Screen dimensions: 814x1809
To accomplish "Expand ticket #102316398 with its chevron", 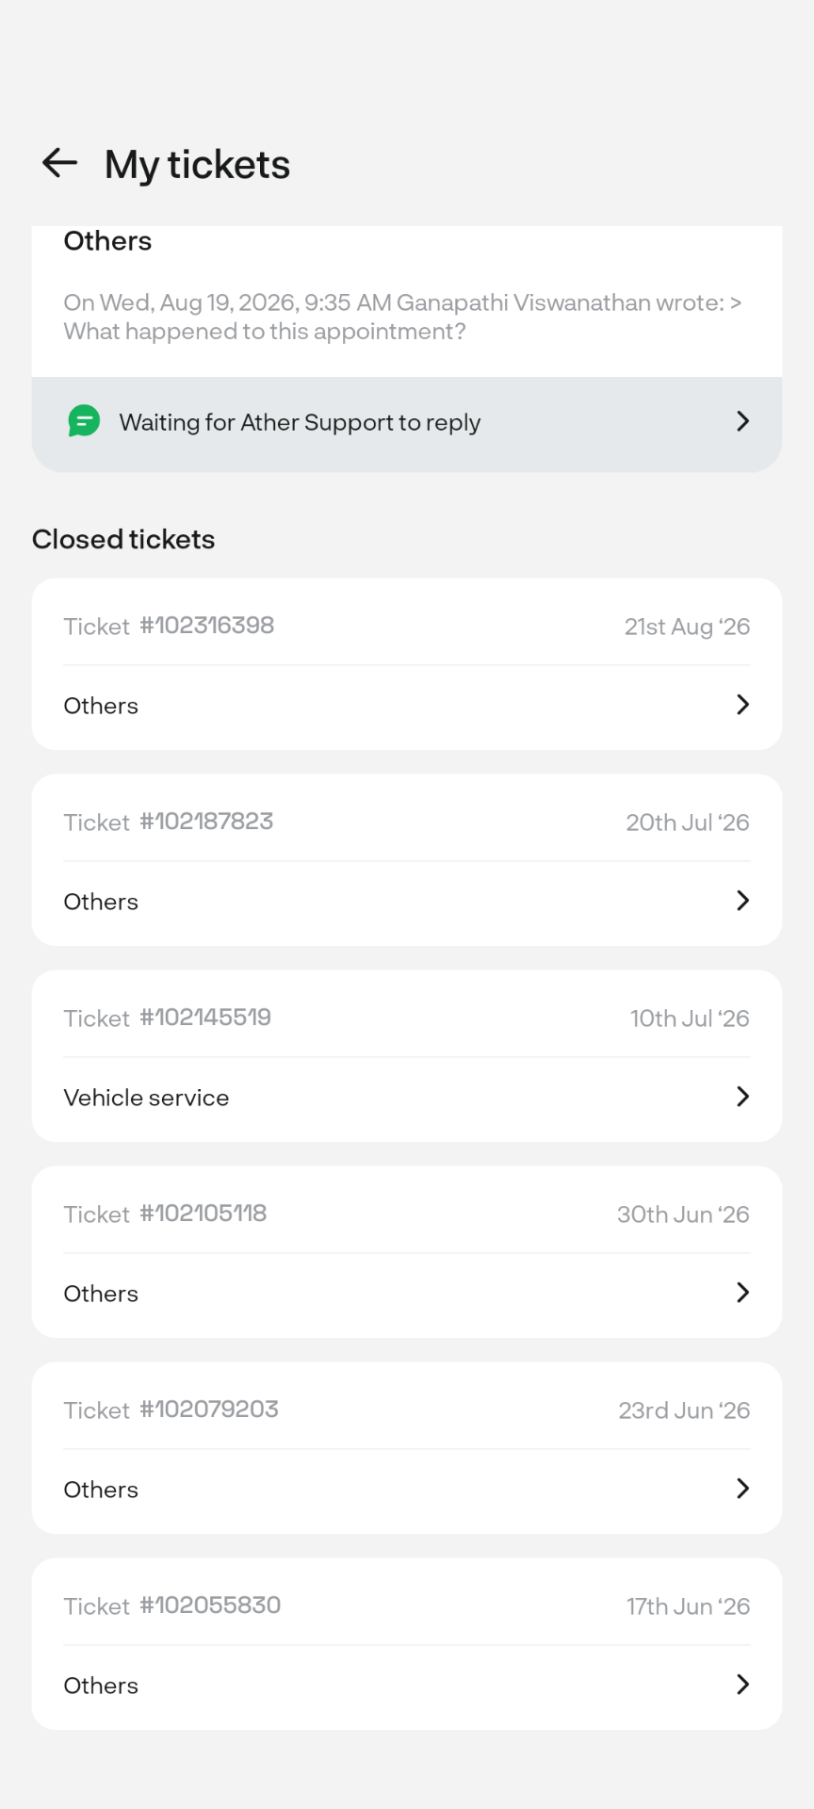I will [x=742, y=705].
